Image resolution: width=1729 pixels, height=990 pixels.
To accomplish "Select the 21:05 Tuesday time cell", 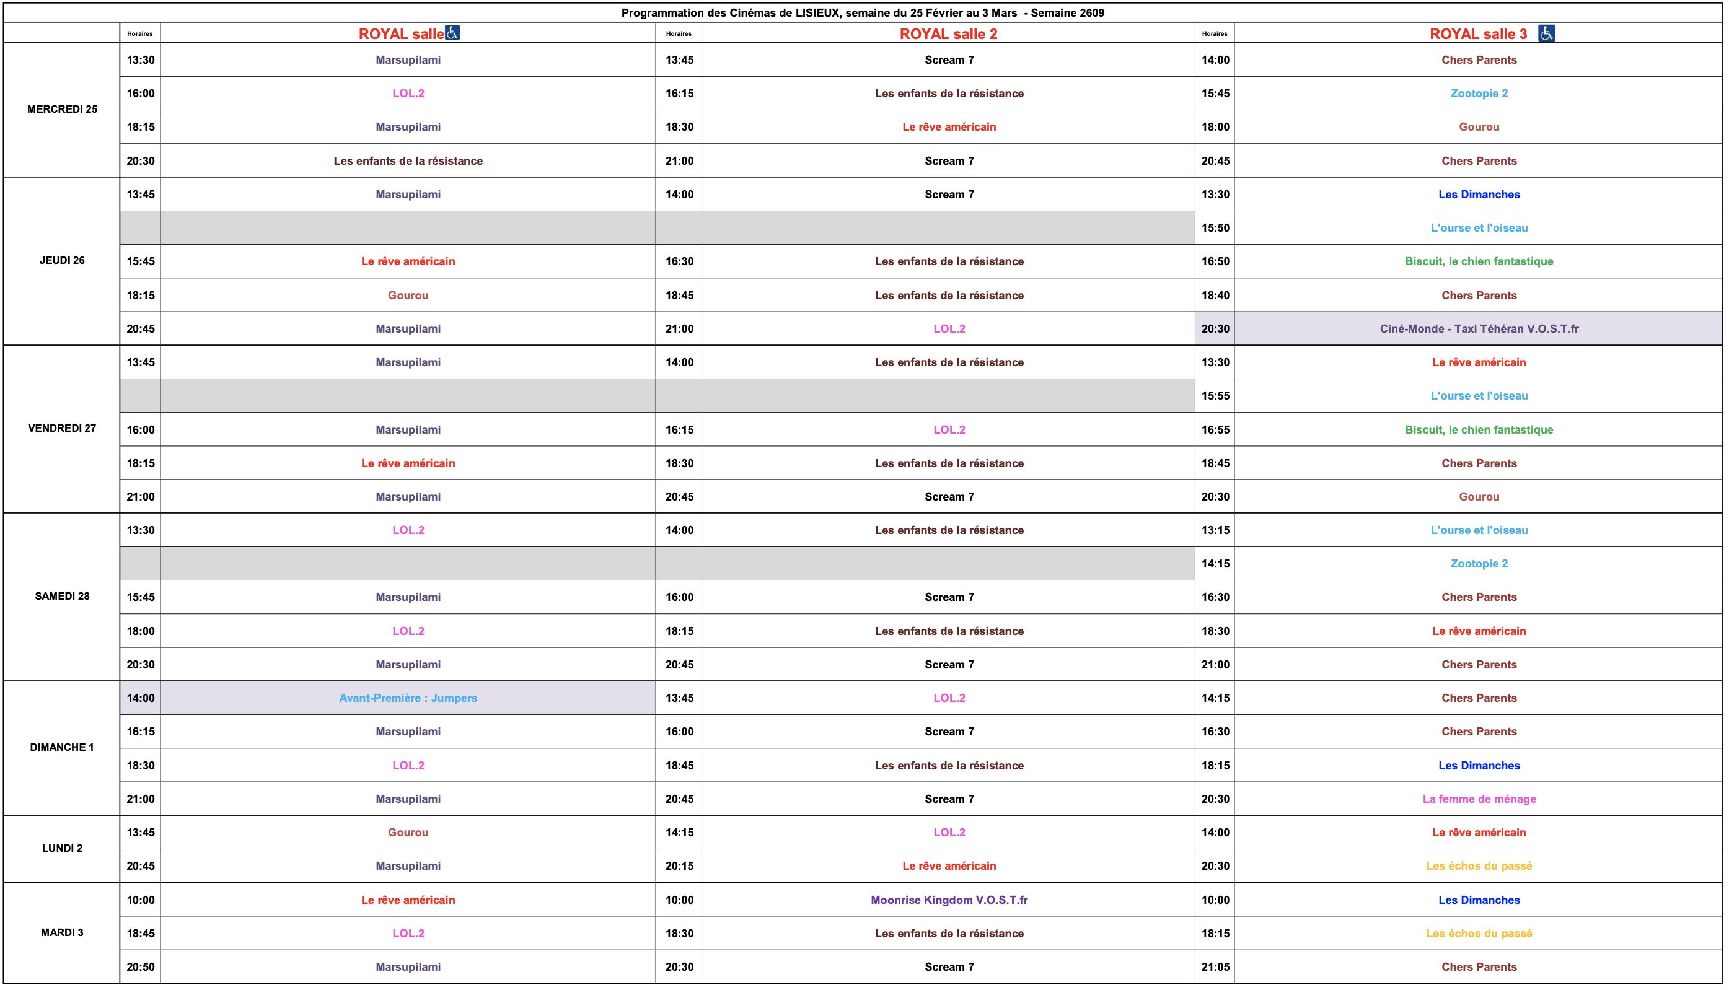I will pos(1215,968).
